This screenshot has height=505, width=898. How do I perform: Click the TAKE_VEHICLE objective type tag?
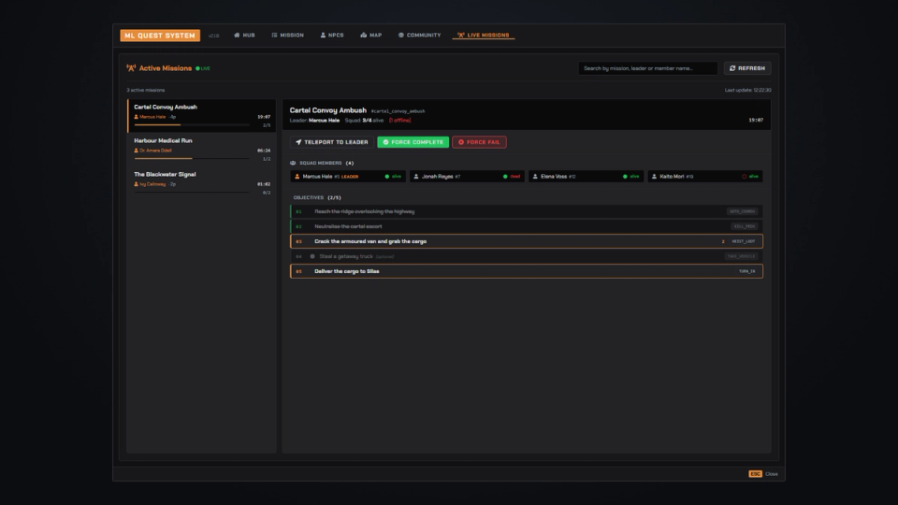click(741, 256)
